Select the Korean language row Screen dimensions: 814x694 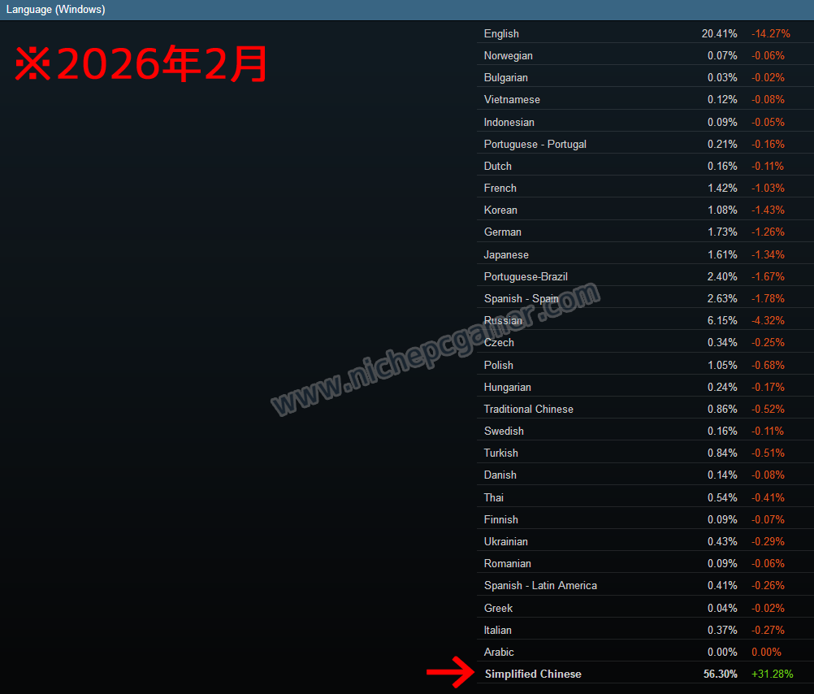pyautogui.click(x=500, y=210)
